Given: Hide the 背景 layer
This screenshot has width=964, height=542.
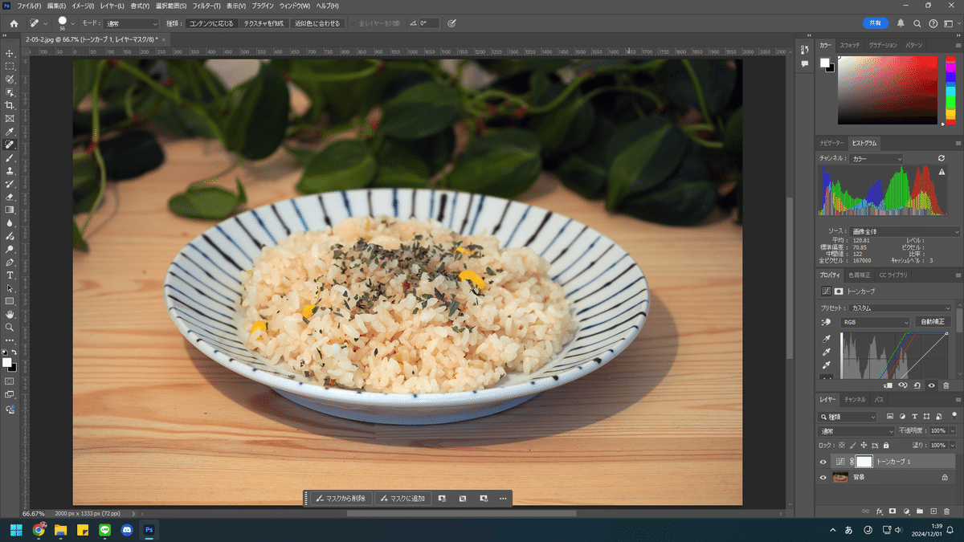Looking at the screenshot, I should click(823, 477).
